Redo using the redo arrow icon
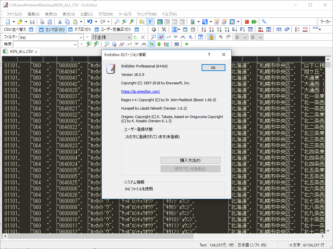Viewport: 333px width, 249px height. click(103, 21)
